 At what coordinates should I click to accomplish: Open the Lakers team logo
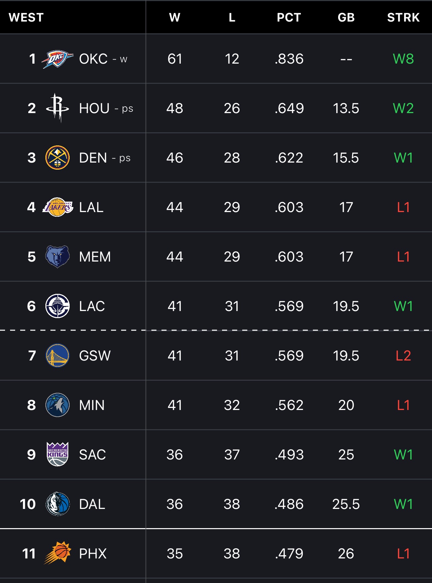(x=58, y=207)
